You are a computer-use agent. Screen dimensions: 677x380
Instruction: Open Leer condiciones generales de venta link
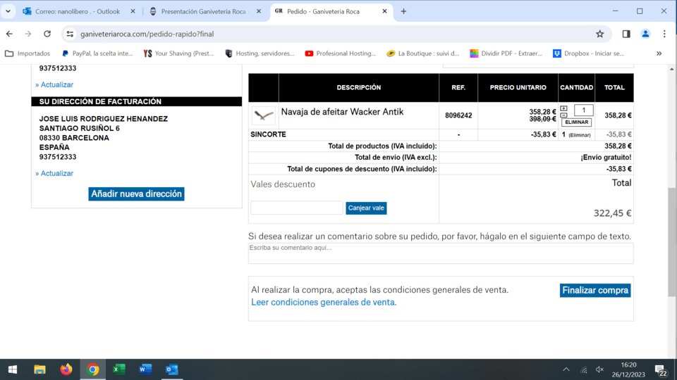pos(324,302)
